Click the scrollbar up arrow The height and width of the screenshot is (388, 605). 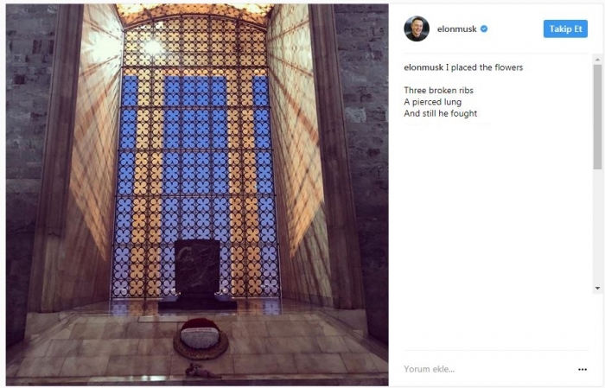click(598, 60)
